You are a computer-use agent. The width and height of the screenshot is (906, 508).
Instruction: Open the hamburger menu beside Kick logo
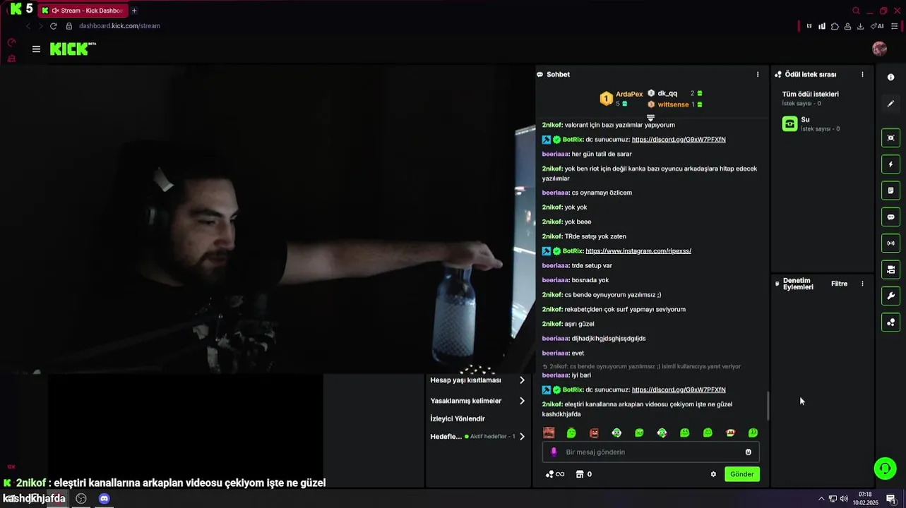pyautogui.click(x=36, y=49)
